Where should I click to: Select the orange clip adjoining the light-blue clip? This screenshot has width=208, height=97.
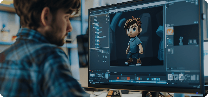tap(139, 79)
